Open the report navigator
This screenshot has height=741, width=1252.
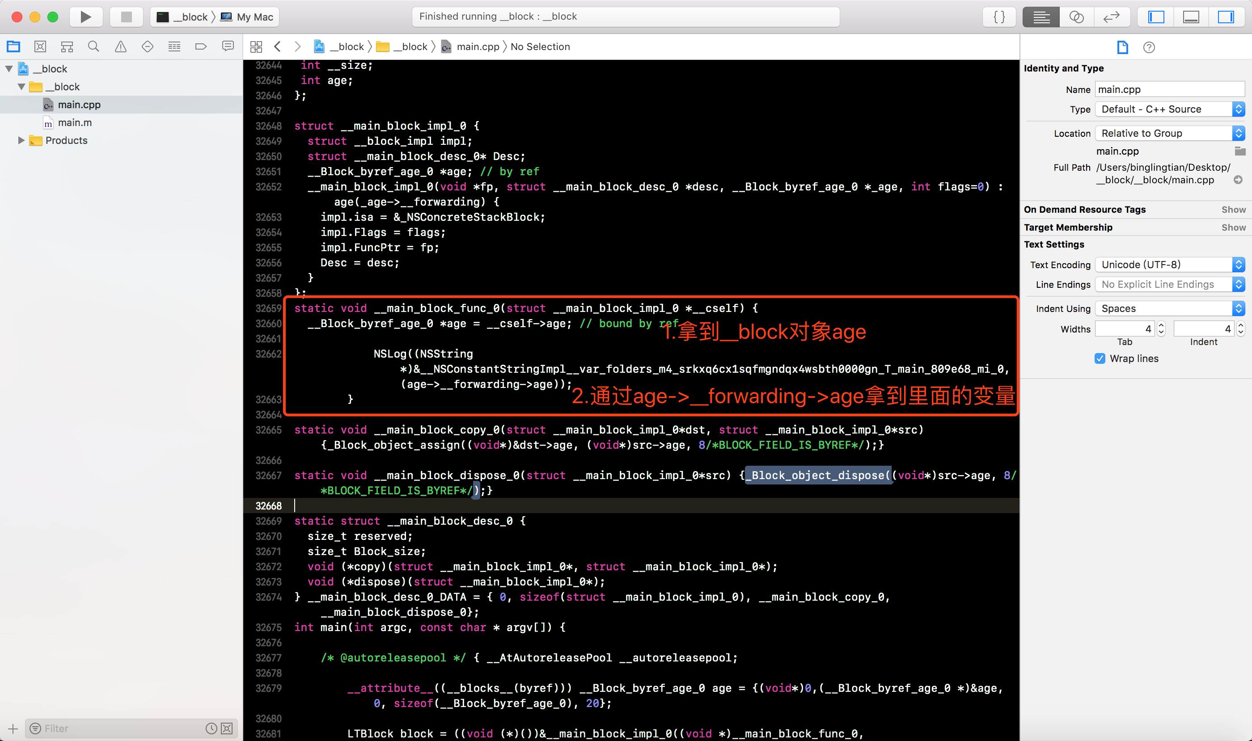coord(228,46)
